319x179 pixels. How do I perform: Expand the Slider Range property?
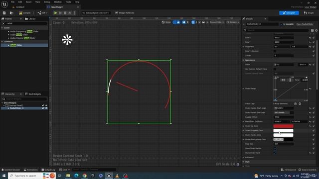point(243,89)
